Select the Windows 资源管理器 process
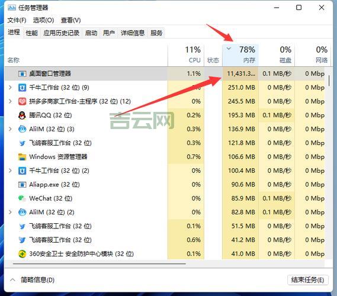Image resolution: width=337 pixels, height=296 pixels. tap(165, 157)
